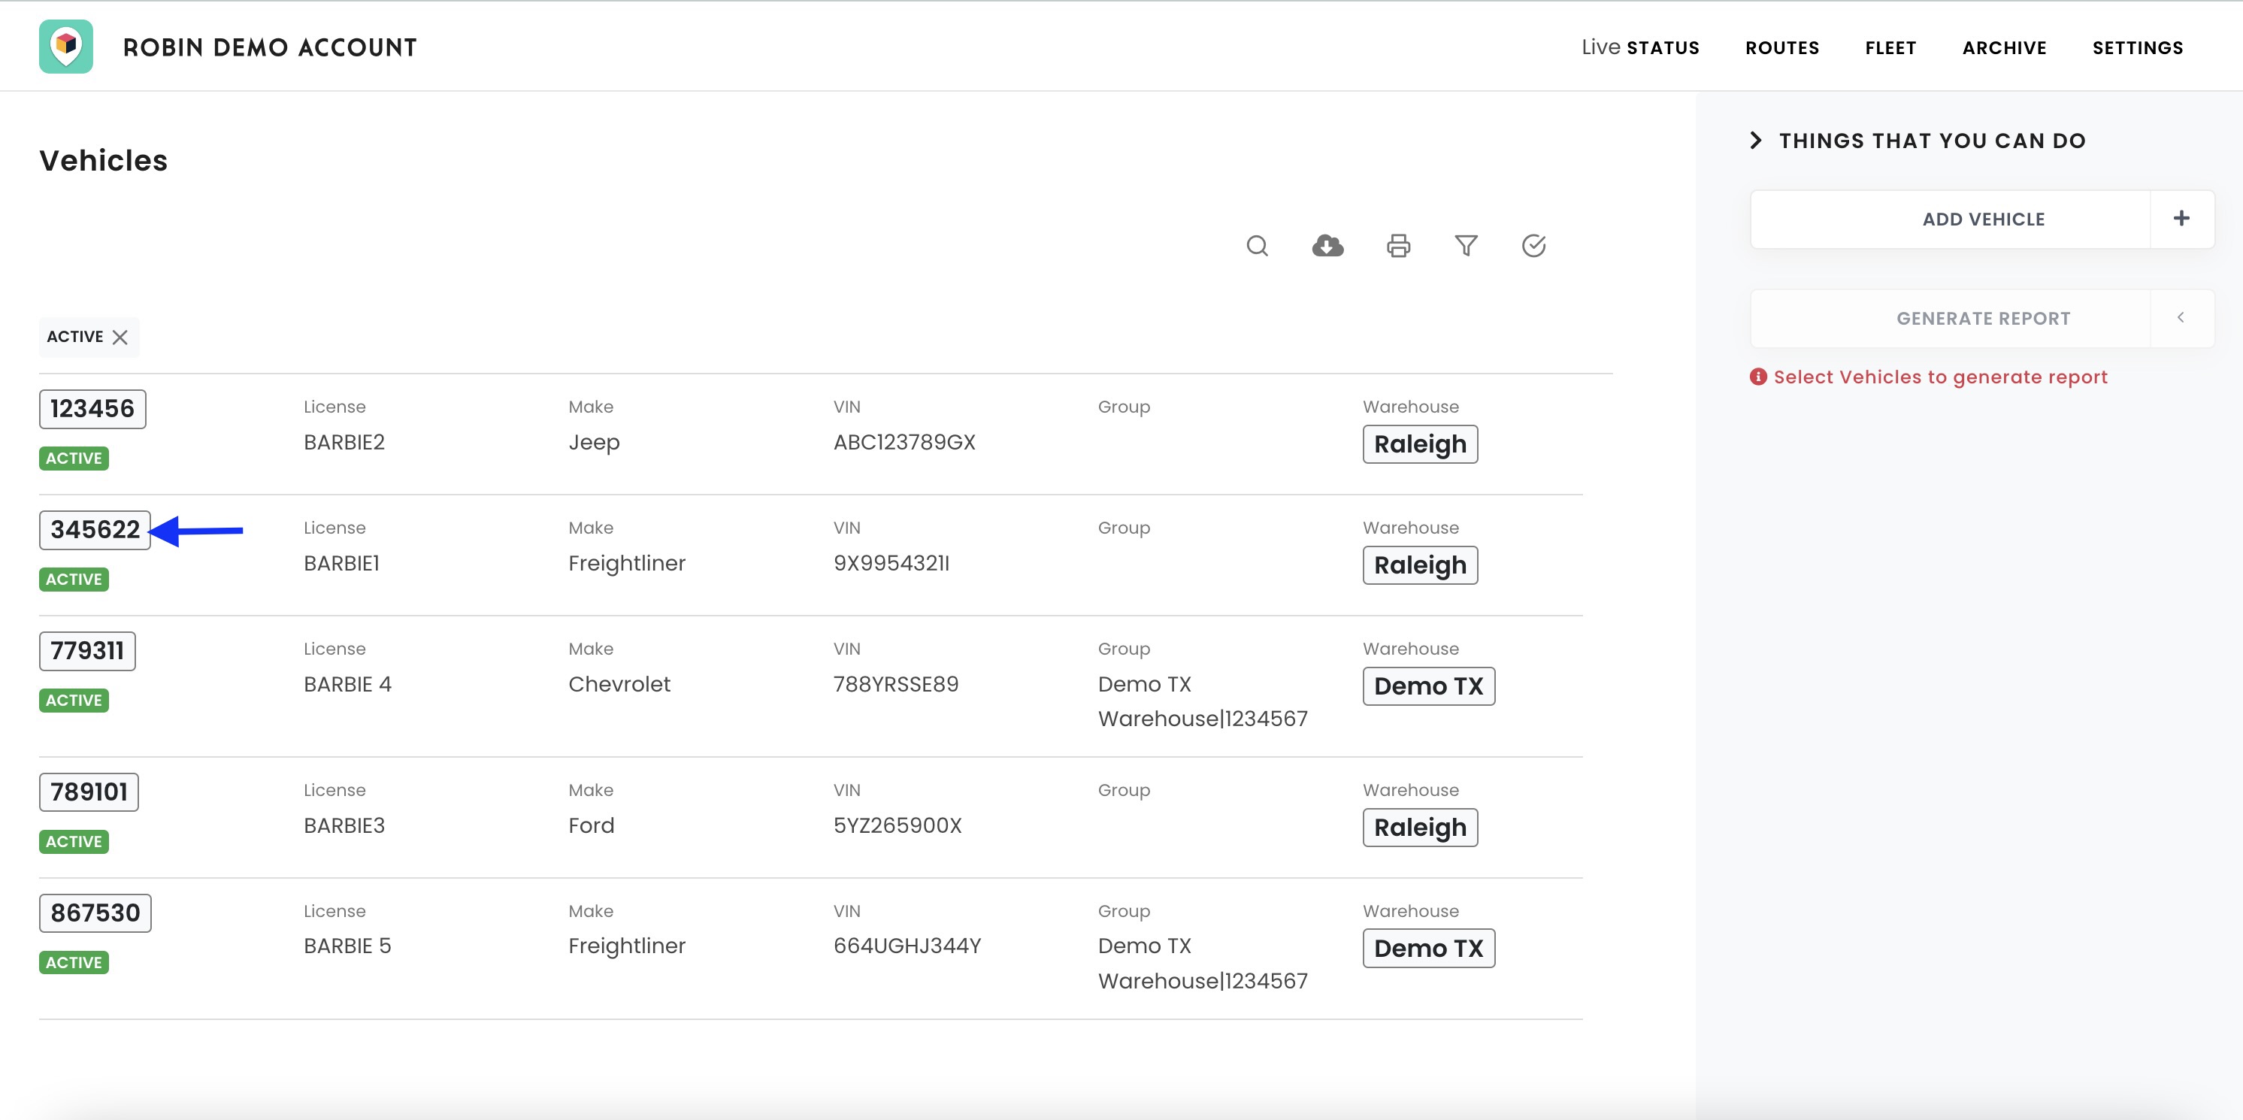Open the Fleet menu
2243x1120 pixels.
click(x=1890, y=47)
